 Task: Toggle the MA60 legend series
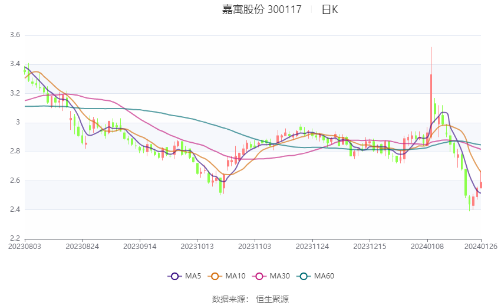(x=315, y=276)
